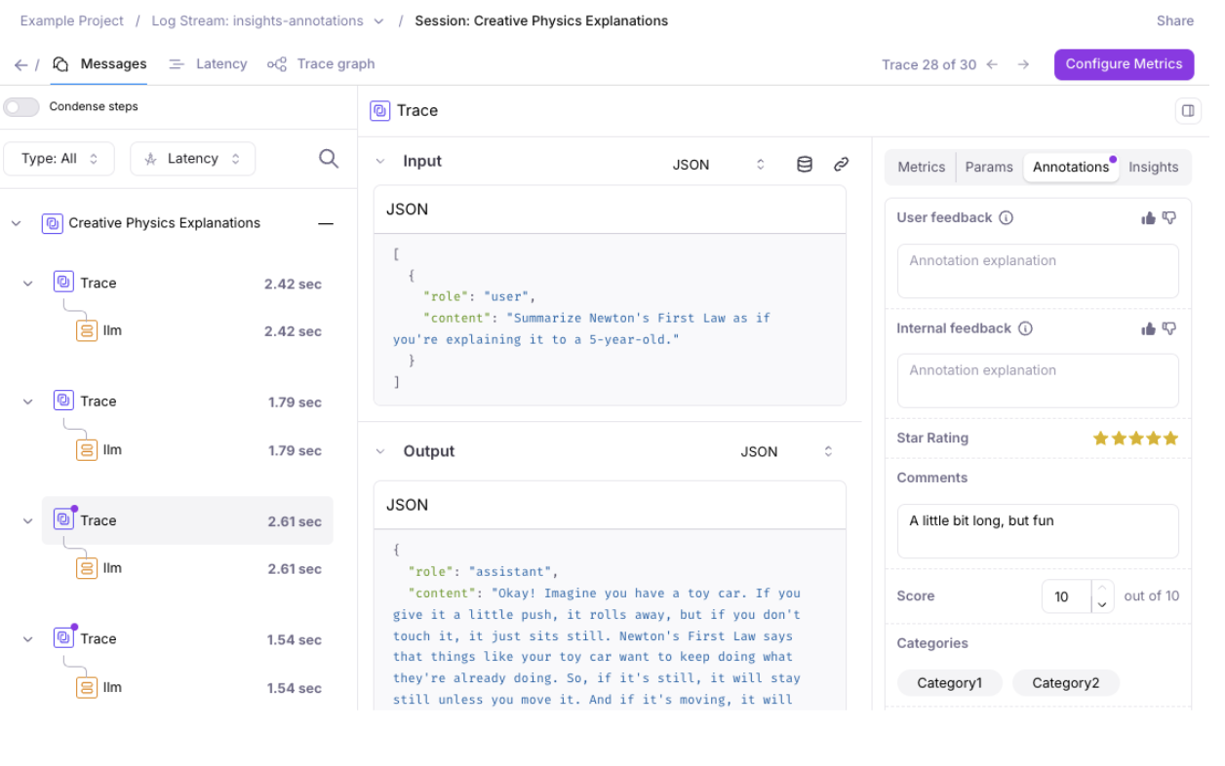Viewport: 1225px width, 766px height.
Task: Go back with the left arrow icon
Action: pos(20,64)
